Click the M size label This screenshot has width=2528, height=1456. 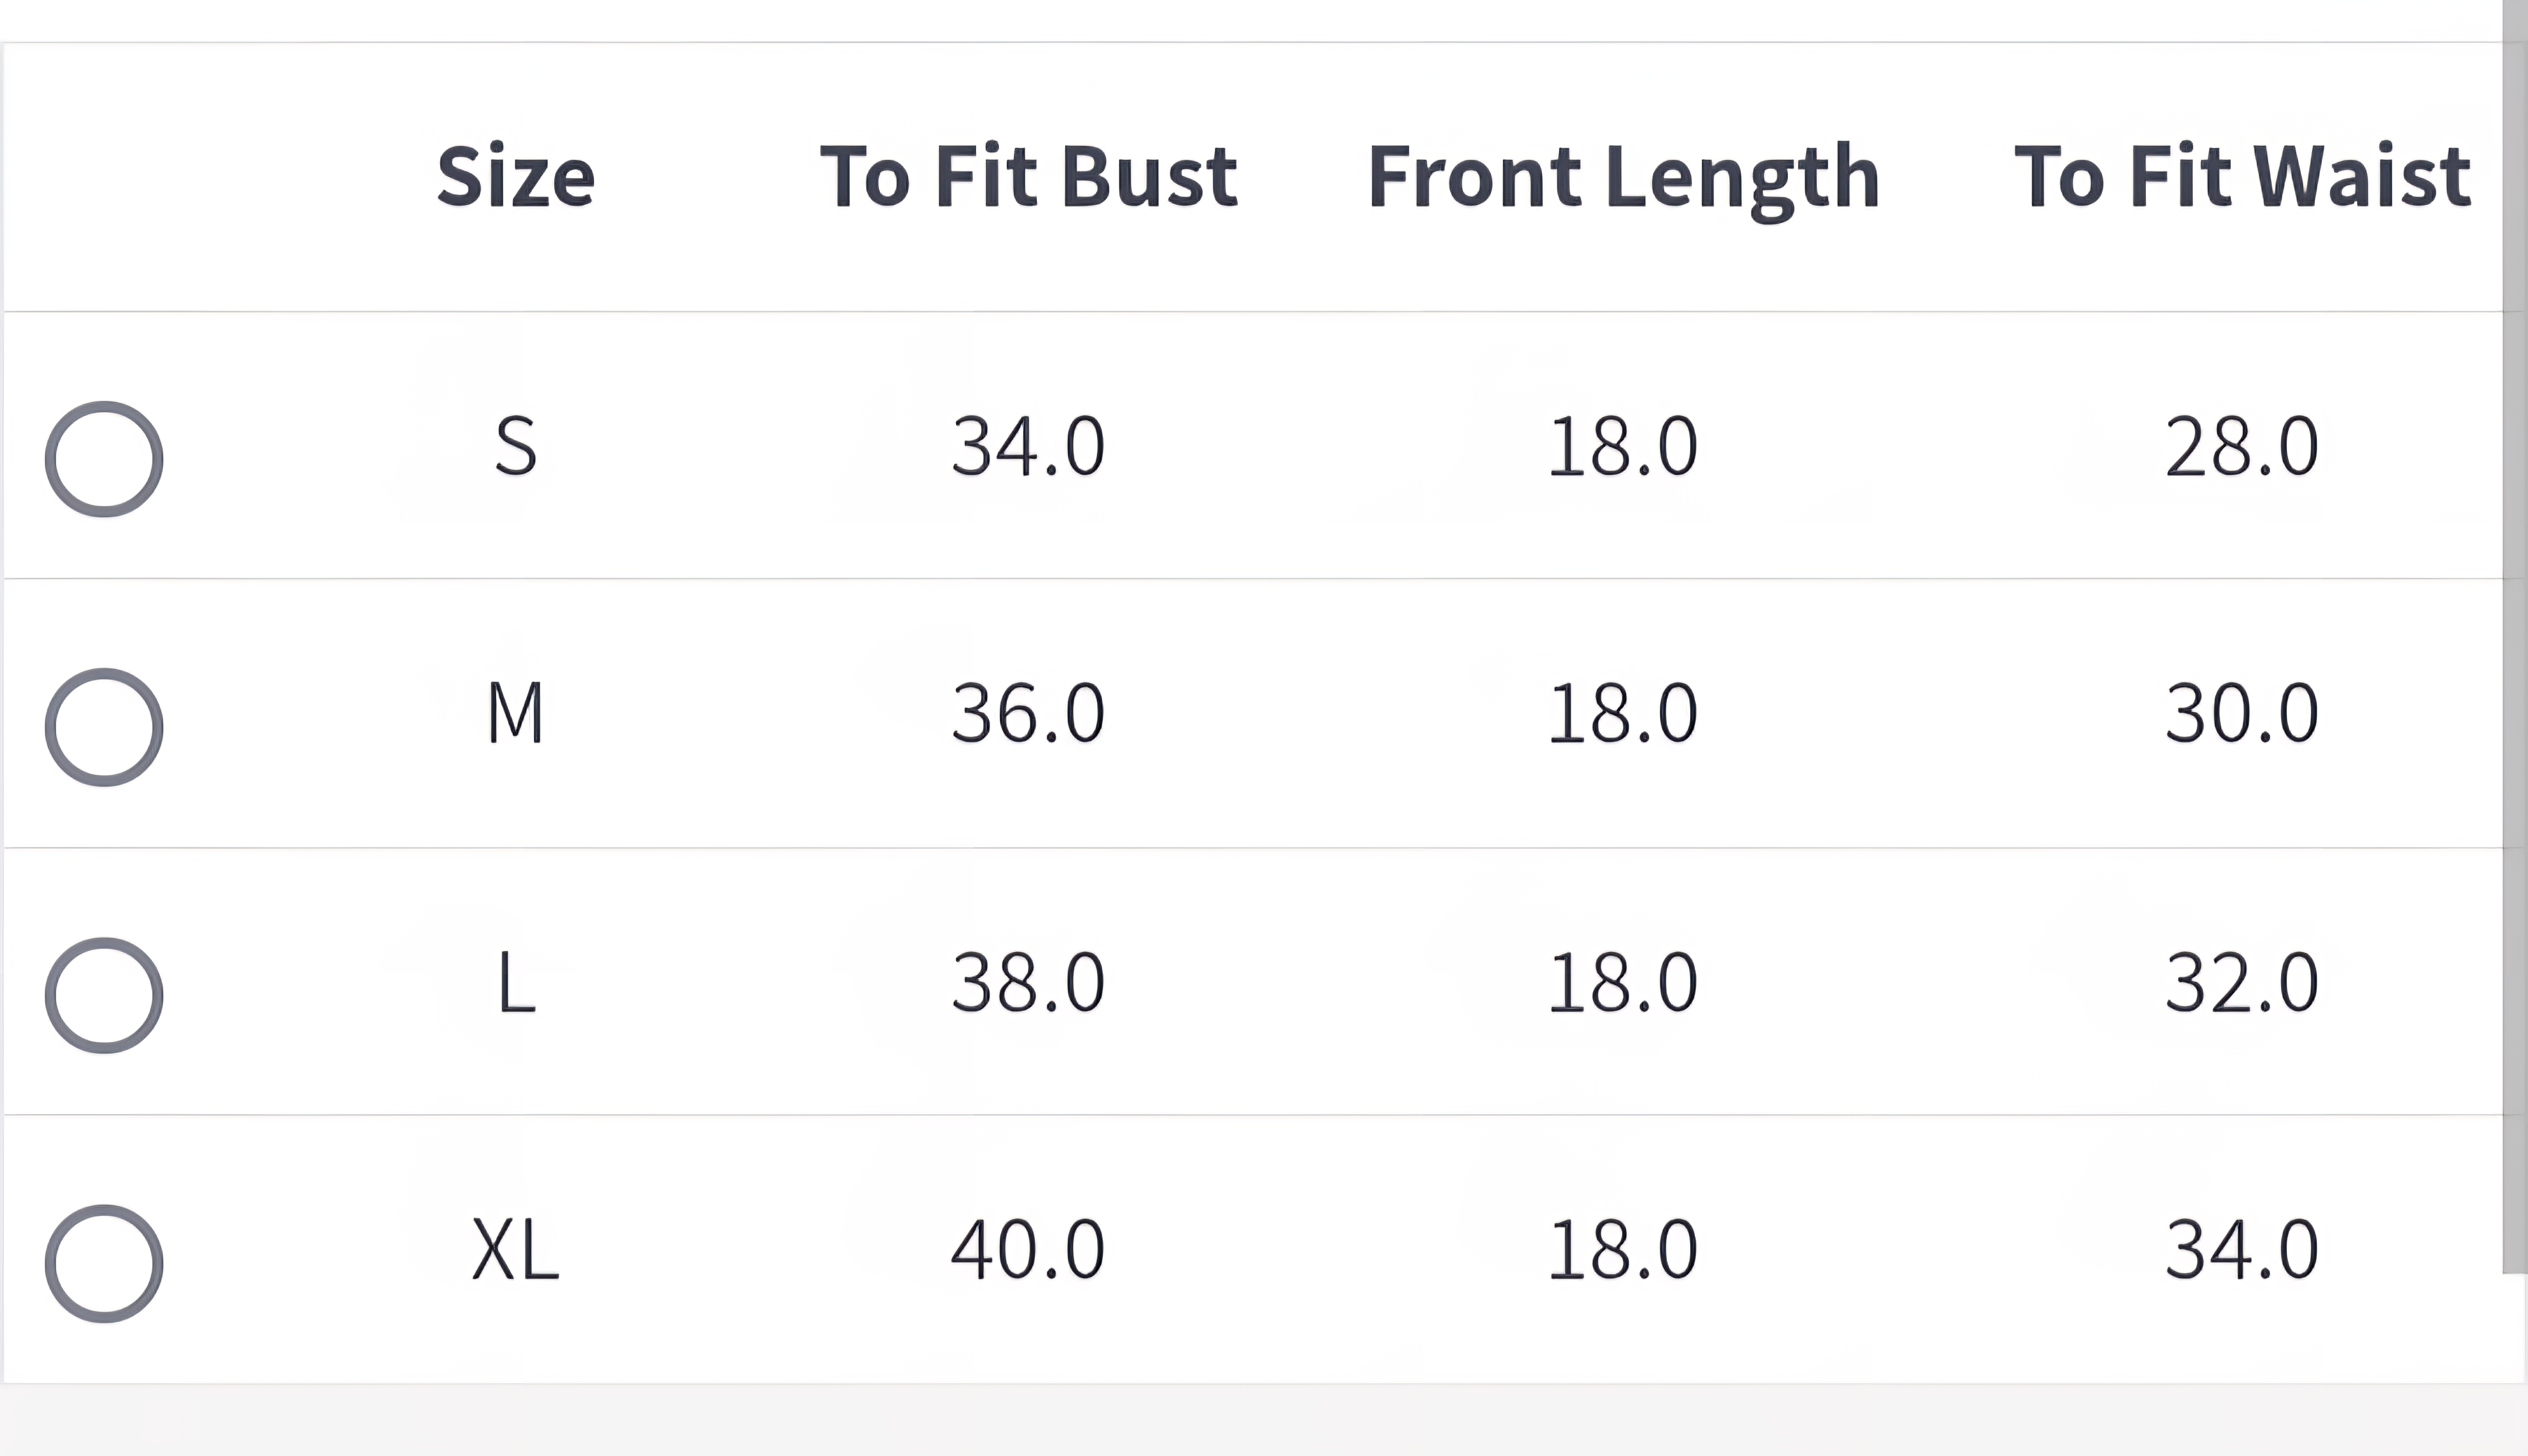(x=516, y=713)
